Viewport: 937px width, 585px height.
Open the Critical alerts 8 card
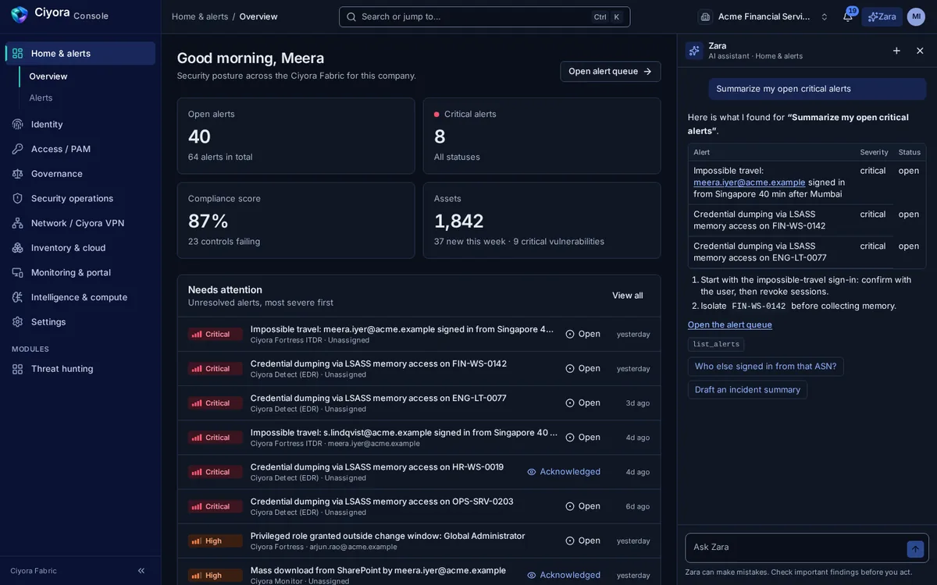click(x=542, y=136)
